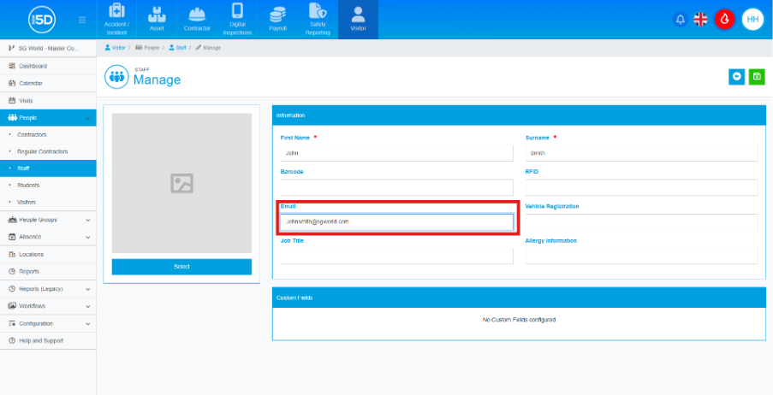Toggle the hamburger sidebar menu
773x395 pixels.
(x=82, y=21)
